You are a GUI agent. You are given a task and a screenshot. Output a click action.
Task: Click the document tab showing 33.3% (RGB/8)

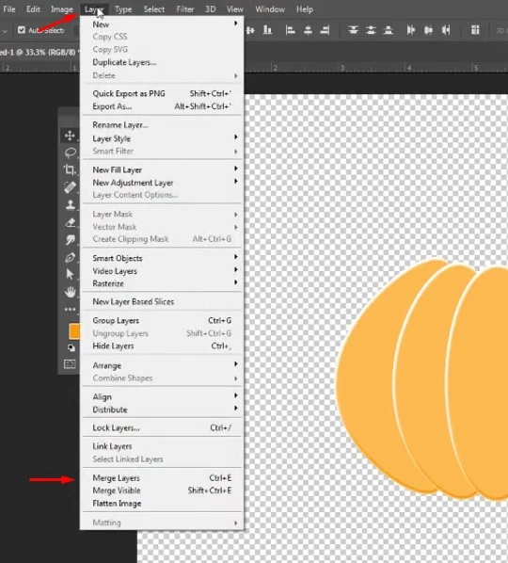point(40,52)
